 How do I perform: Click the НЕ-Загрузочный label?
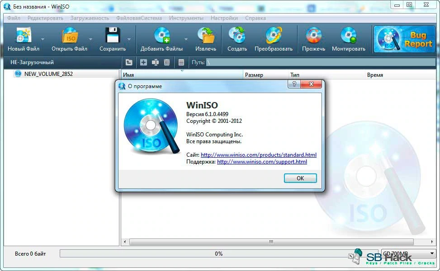pos(32,62)
